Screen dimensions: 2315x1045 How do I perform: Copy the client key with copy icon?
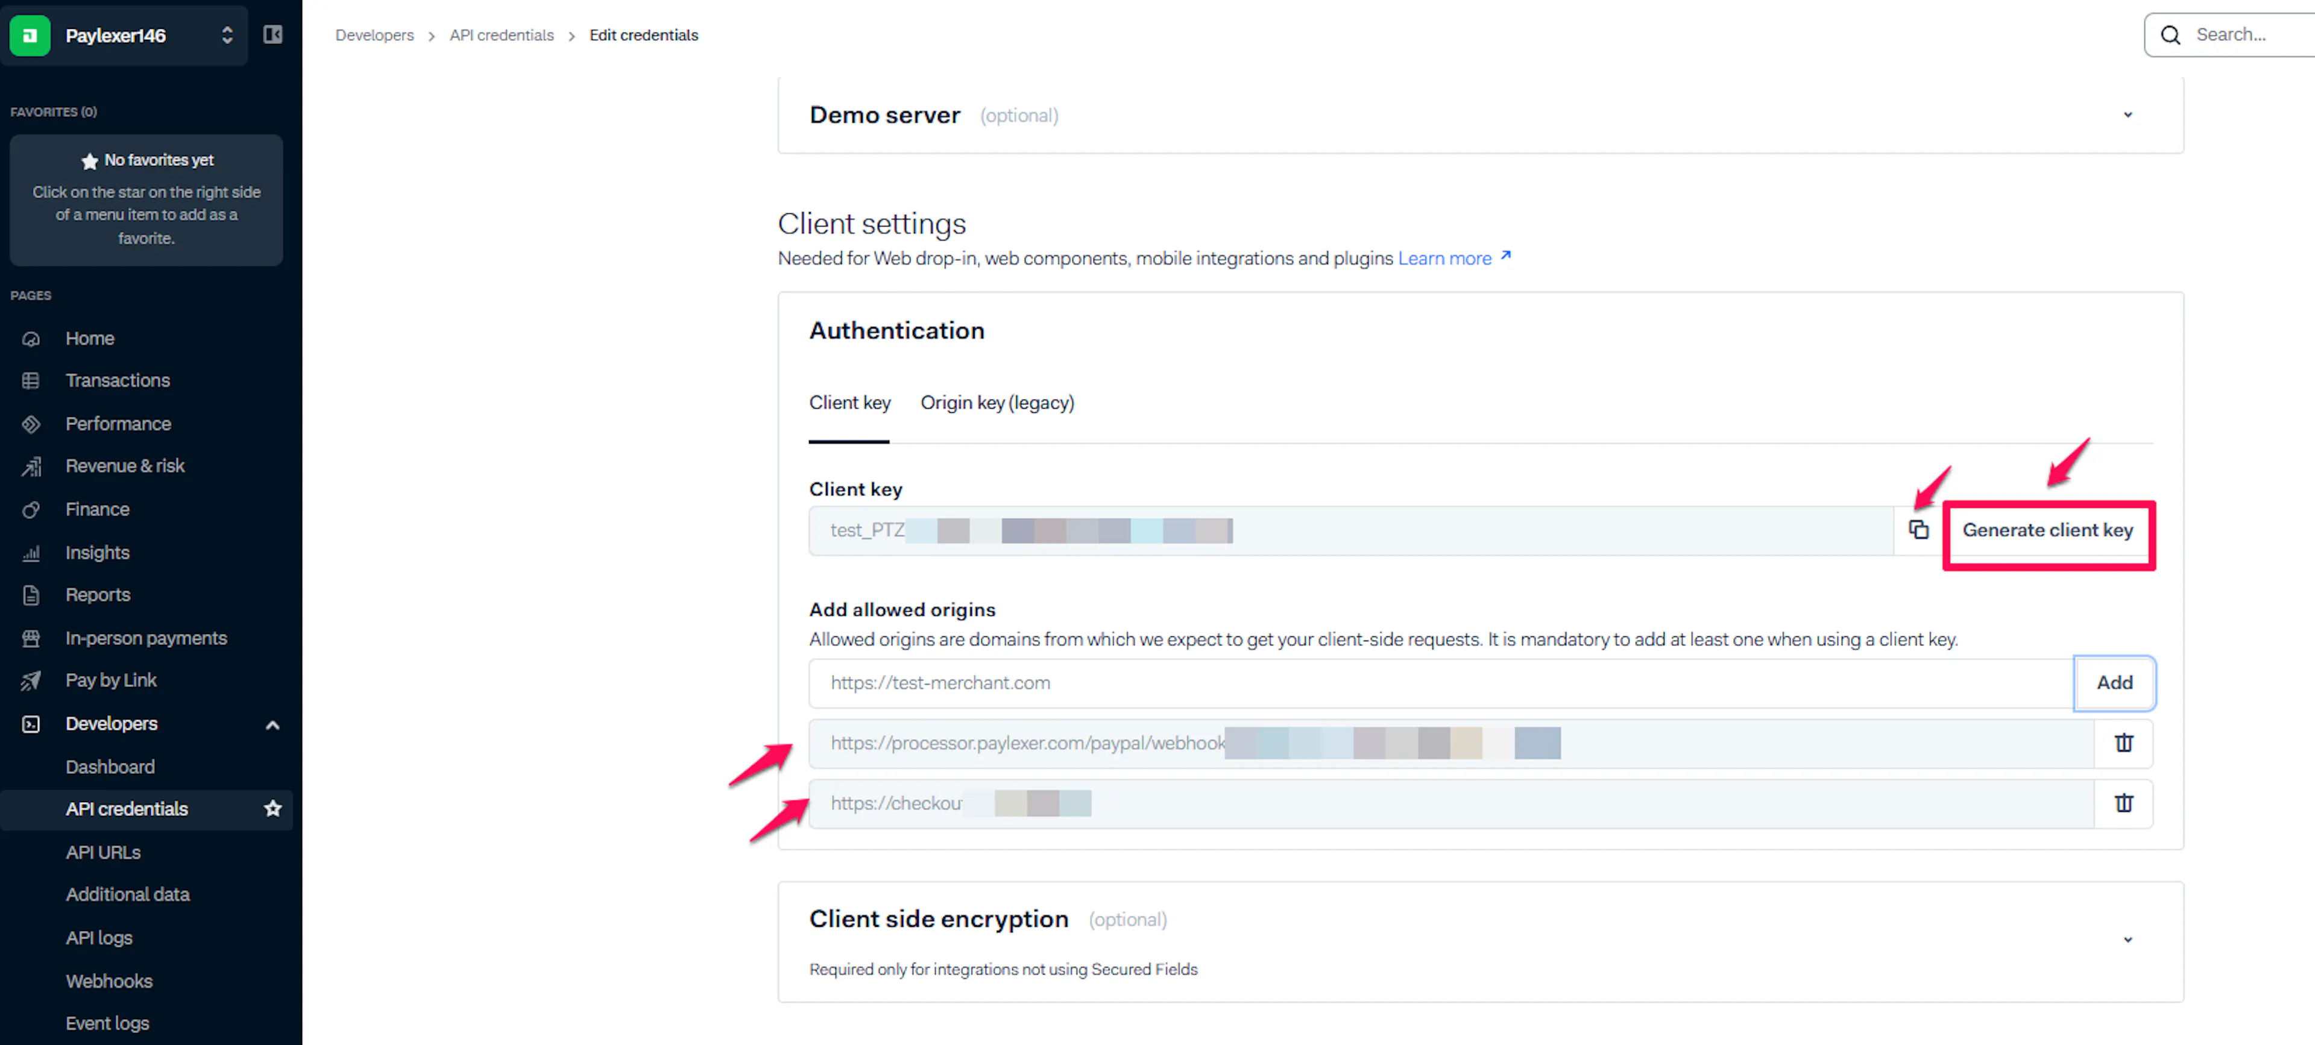(x=1918, y=530)
